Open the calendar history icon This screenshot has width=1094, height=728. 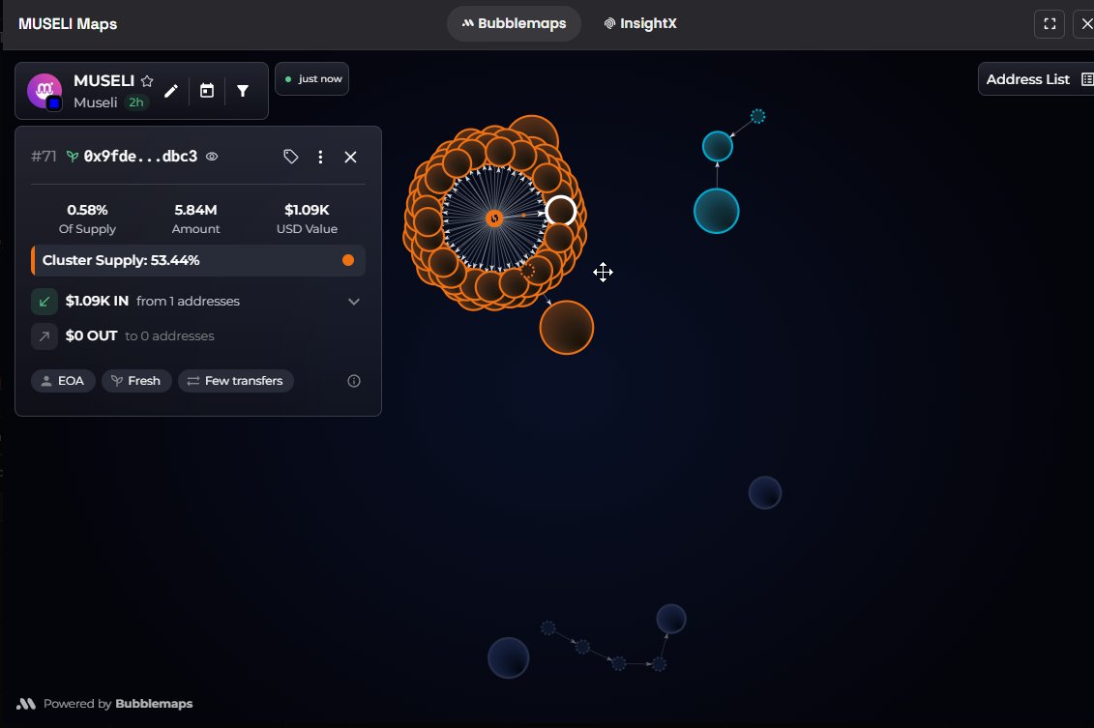point(207,91)
